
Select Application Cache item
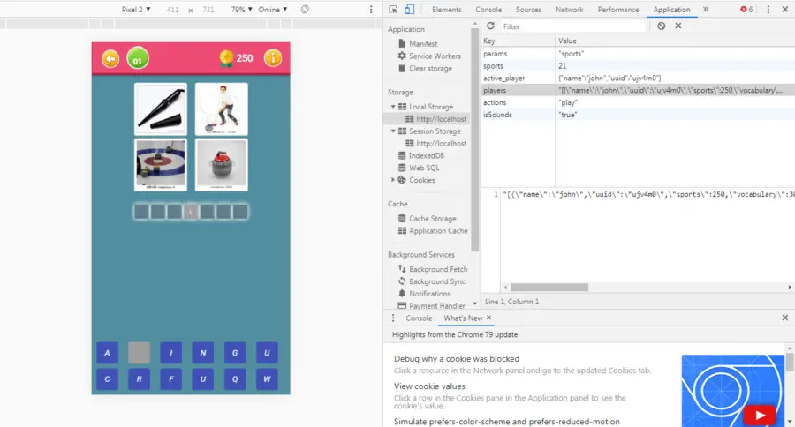coord(438,230)
